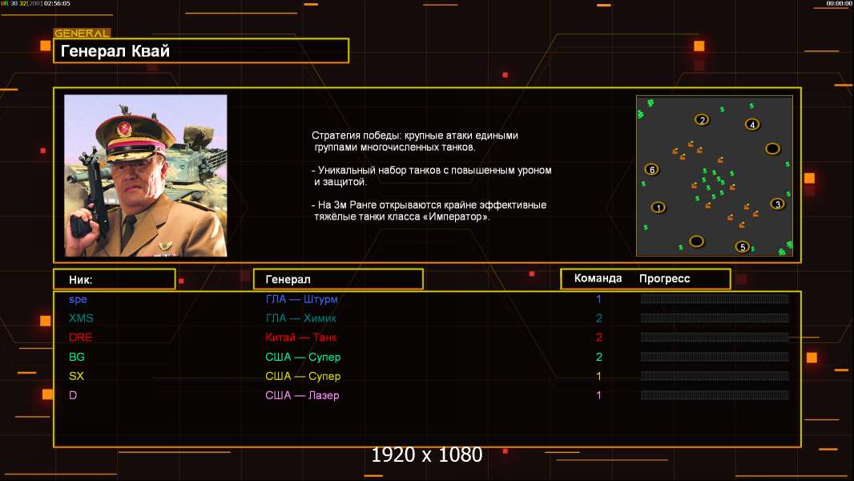
Task: Select player nickname 'DRE'
Action: click(81, 338)
